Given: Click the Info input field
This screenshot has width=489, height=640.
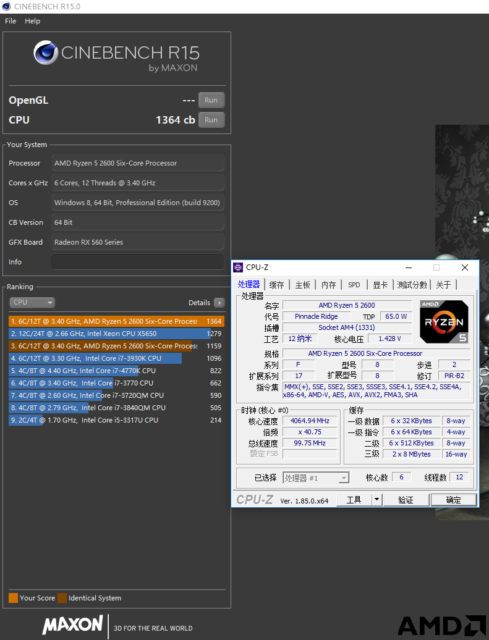Looking at the screenshot, I should tap(138, 262).
